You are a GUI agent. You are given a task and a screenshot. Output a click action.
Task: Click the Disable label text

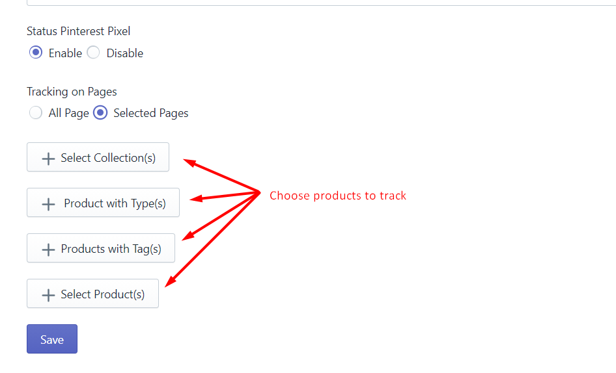pyautogui.click(x=125, y=53)
